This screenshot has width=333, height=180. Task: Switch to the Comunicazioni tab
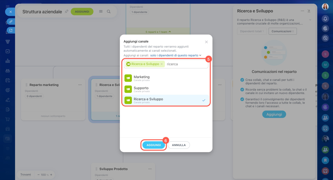pyautogui.click(x=283, y=31)
